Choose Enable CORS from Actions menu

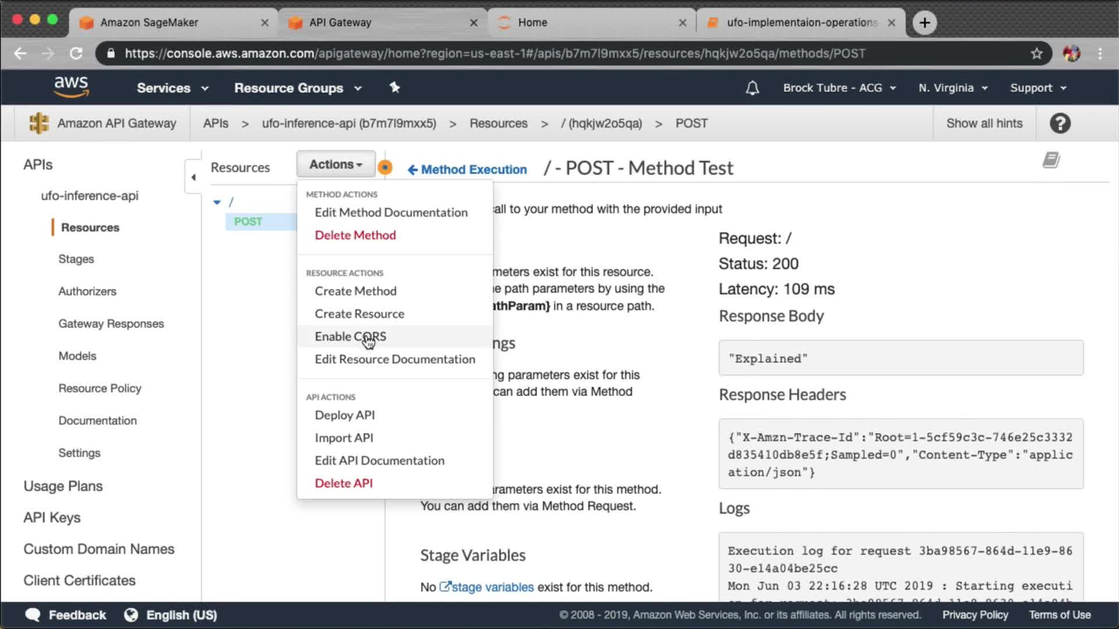click(350, 337)
